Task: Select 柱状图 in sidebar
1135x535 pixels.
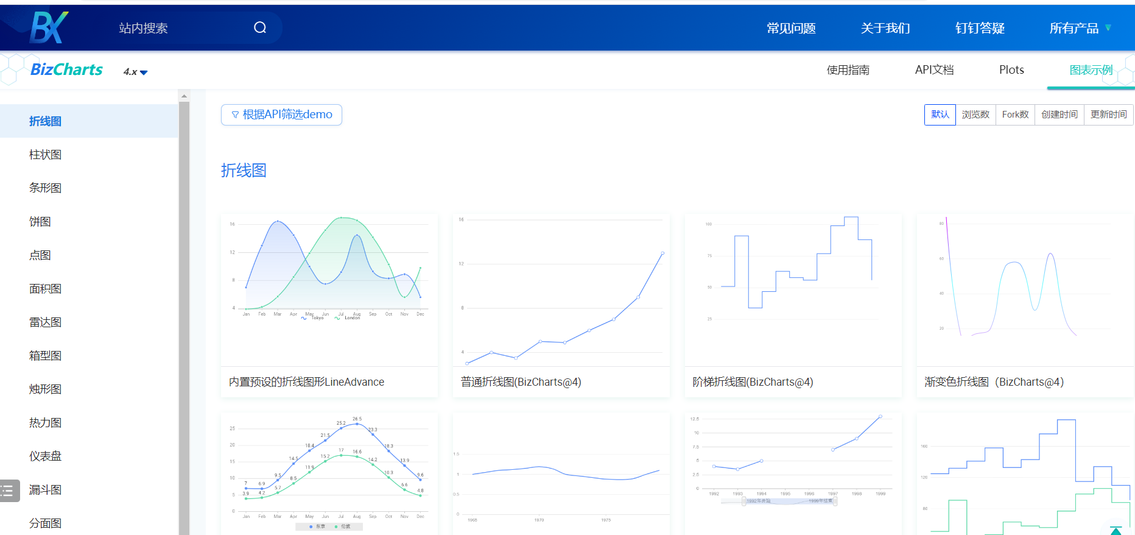Action: coord(89,155)
